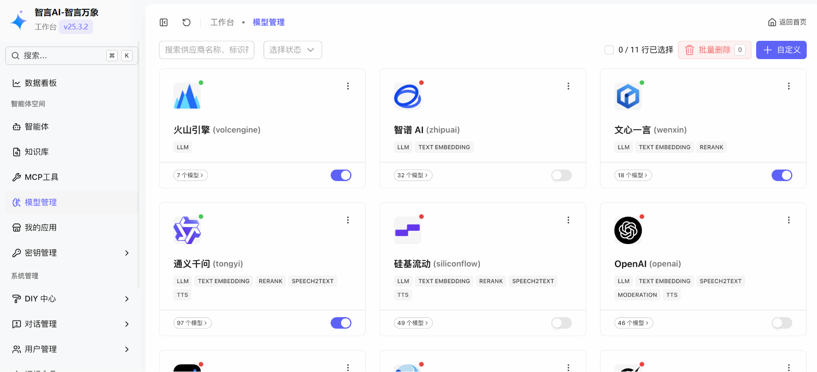This screenshot has width=817, height=372.
Task: Expand 97 个模型 list for 通义千问
Action: pyautogui.click(x=192, y=323)
